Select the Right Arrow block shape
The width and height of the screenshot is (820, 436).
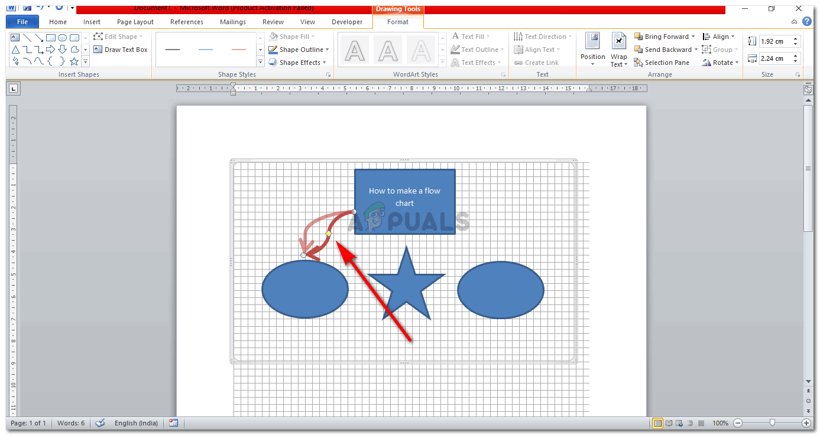click(x=51, y=50)
